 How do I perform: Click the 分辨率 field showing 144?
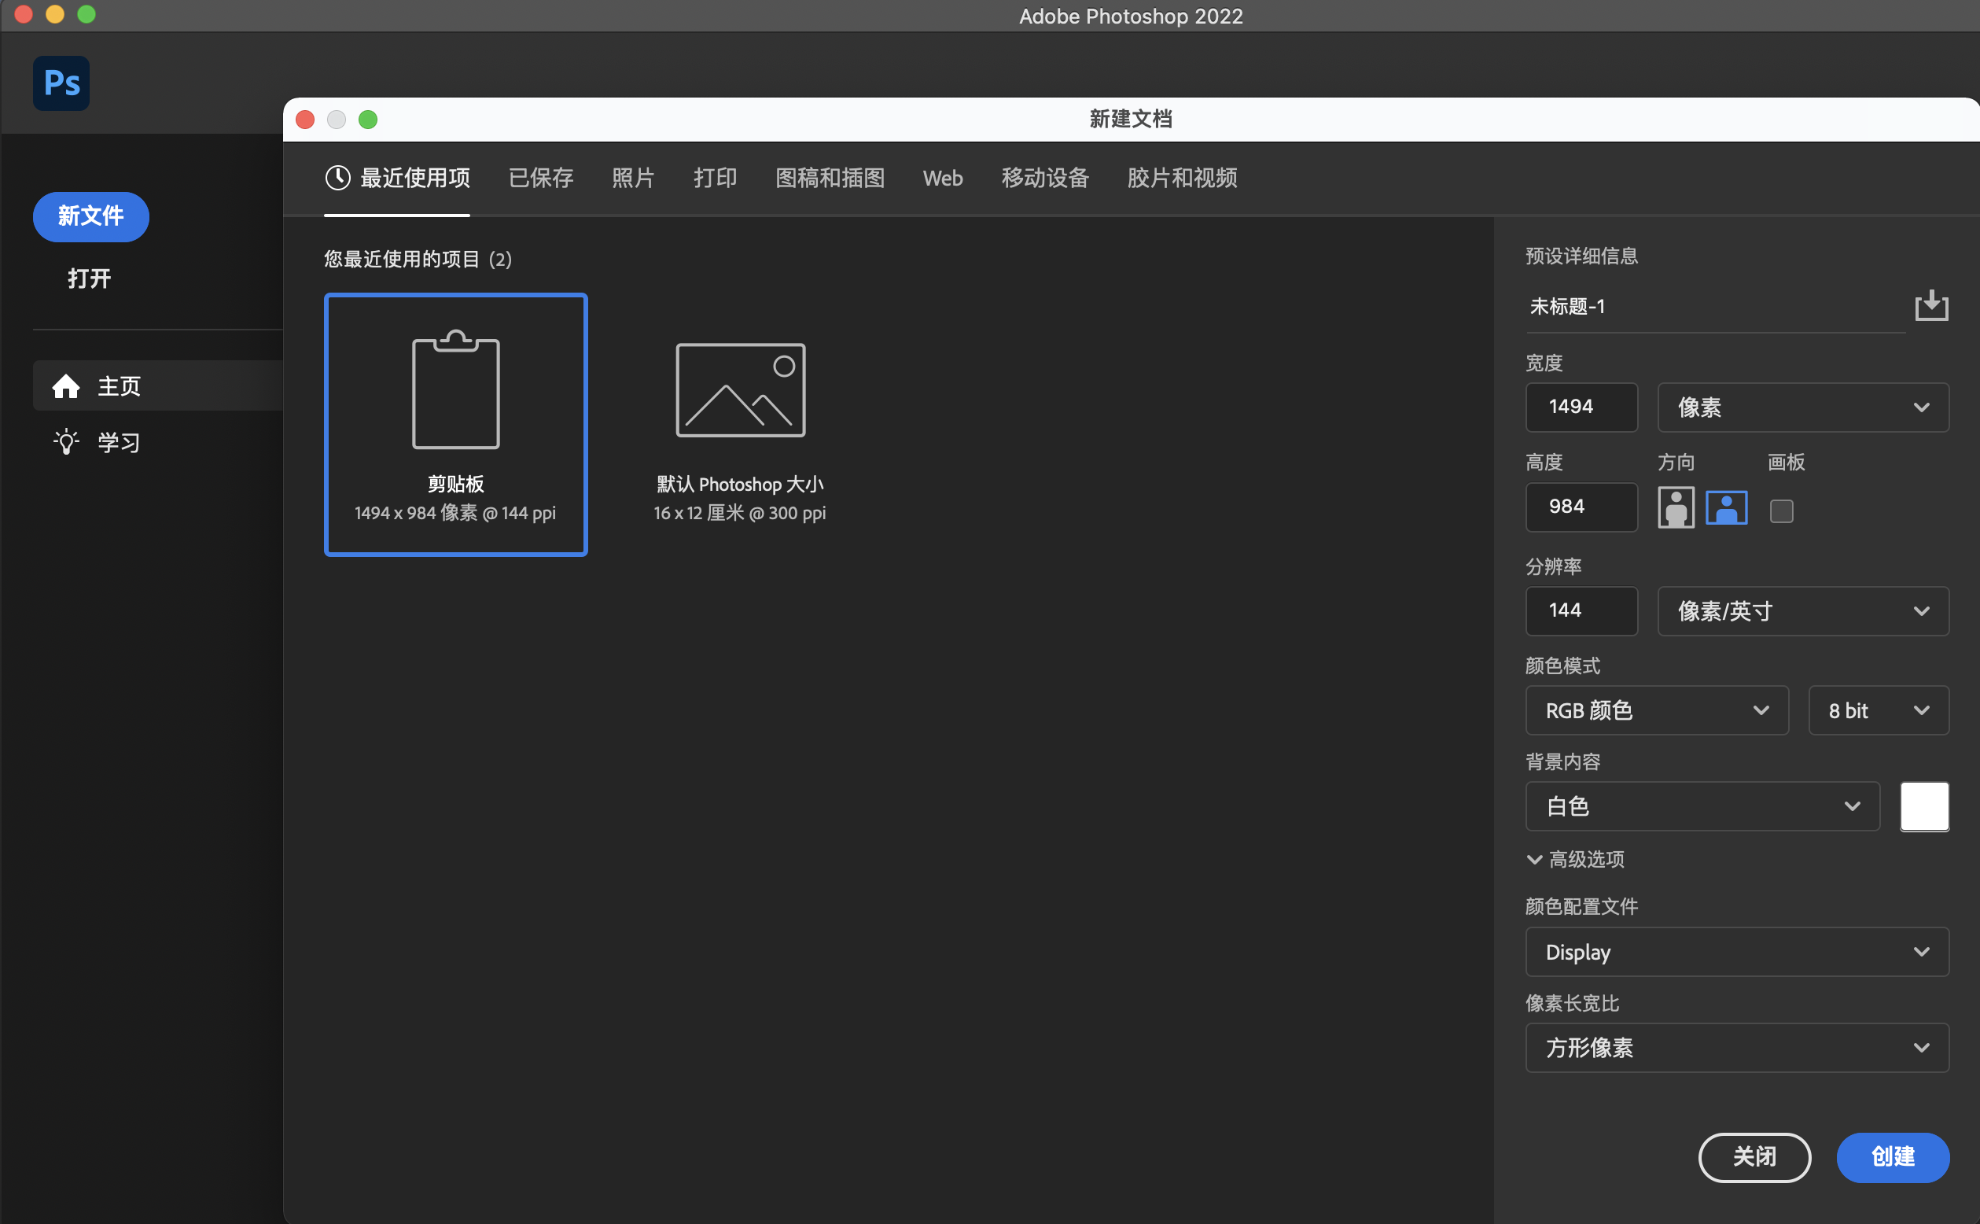pyautogui.click(x=1581, y=611)
